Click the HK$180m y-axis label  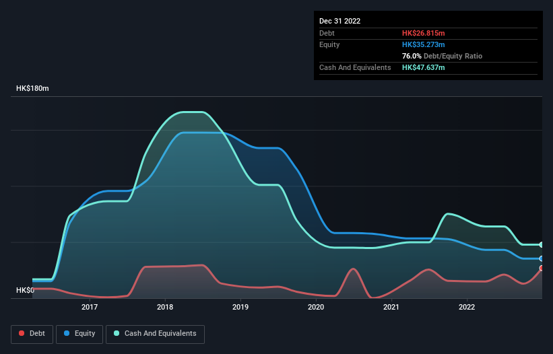pos(32,88)
